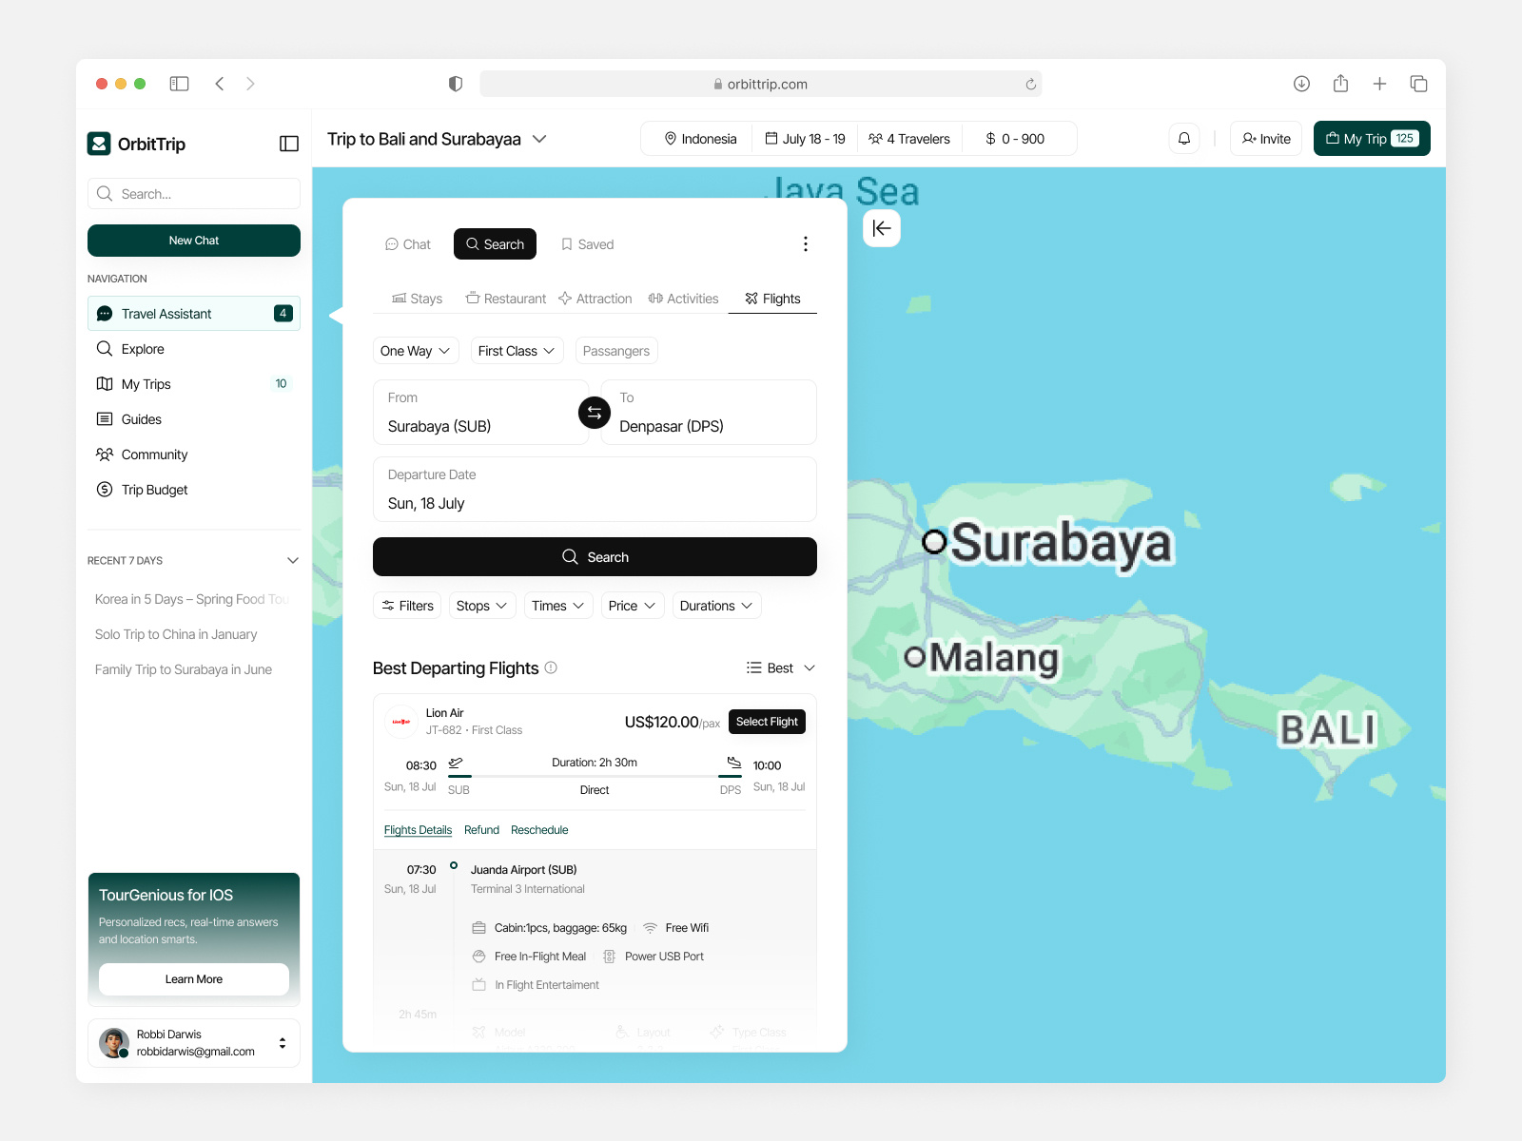
Task: Open the browser downloads icon
Action: coord(1301,84)
